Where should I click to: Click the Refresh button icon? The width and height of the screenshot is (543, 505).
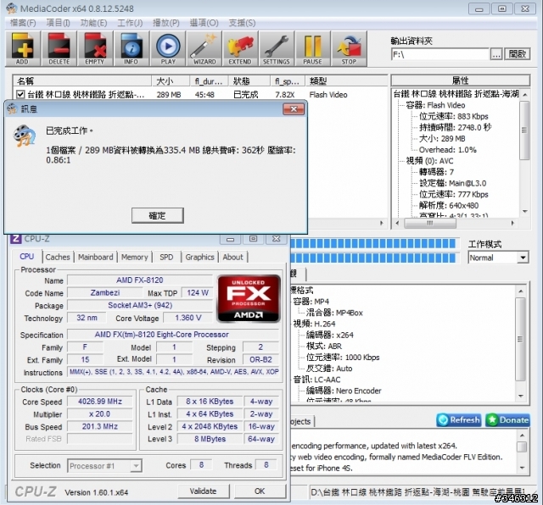coord(459,420)
